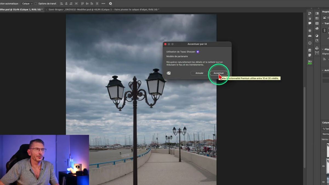Hide the bottom sky layer

click(323, 182)
